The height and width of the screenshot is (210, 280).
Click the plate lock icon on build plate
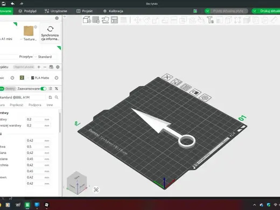pos(195,93)
